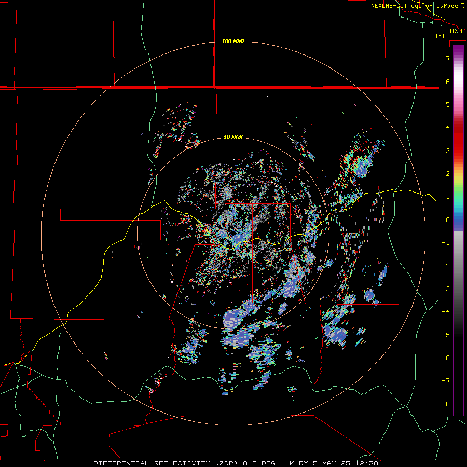This screenshot has height=467, width=467.
Task: Click the KLRX station ID in caption
Action: (300, 463)
